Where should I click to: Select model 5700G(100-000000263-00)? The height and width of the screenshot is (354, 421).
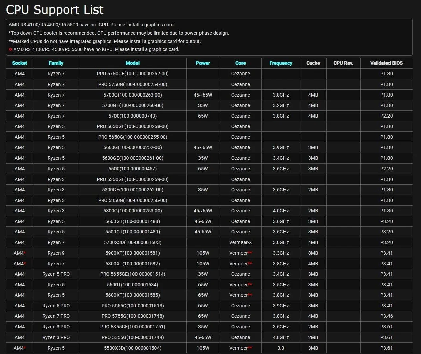[132, 95]
